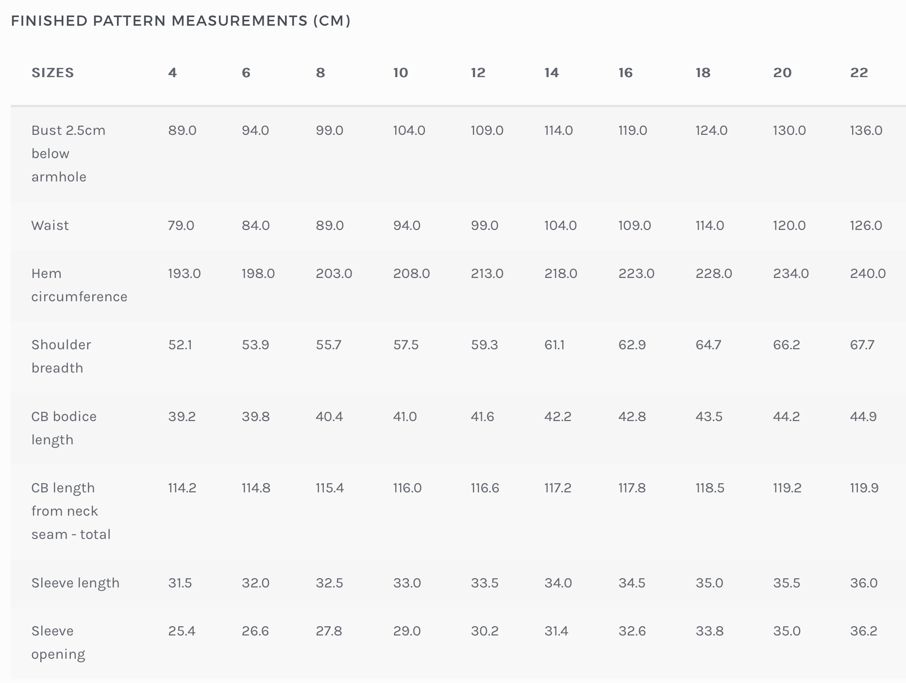This screenshot has height=683, width=906.
Task: Click 'CB length from neck seam - total' label
Action: coord(71,511)
